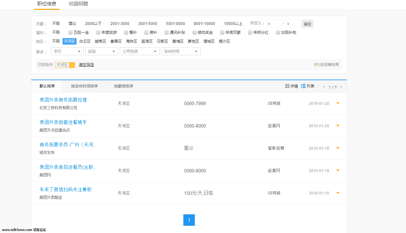Select the 加班补助 checkbox
The image size is (406, 233).
pos(278,33)
